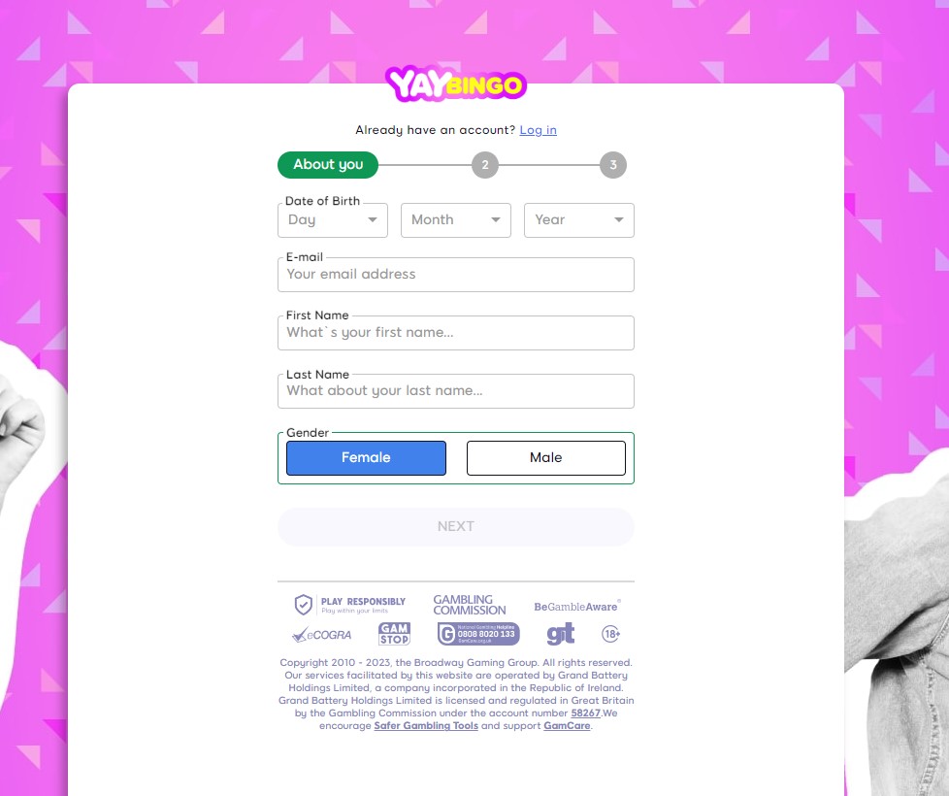Image resolution: width=949 pixels, height=796 pixels.
Task: Click the E-mail address input field
Action: click(456, 274)
